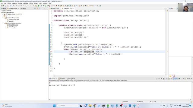Switch to the Debug view tab

[x=3, y=8]
